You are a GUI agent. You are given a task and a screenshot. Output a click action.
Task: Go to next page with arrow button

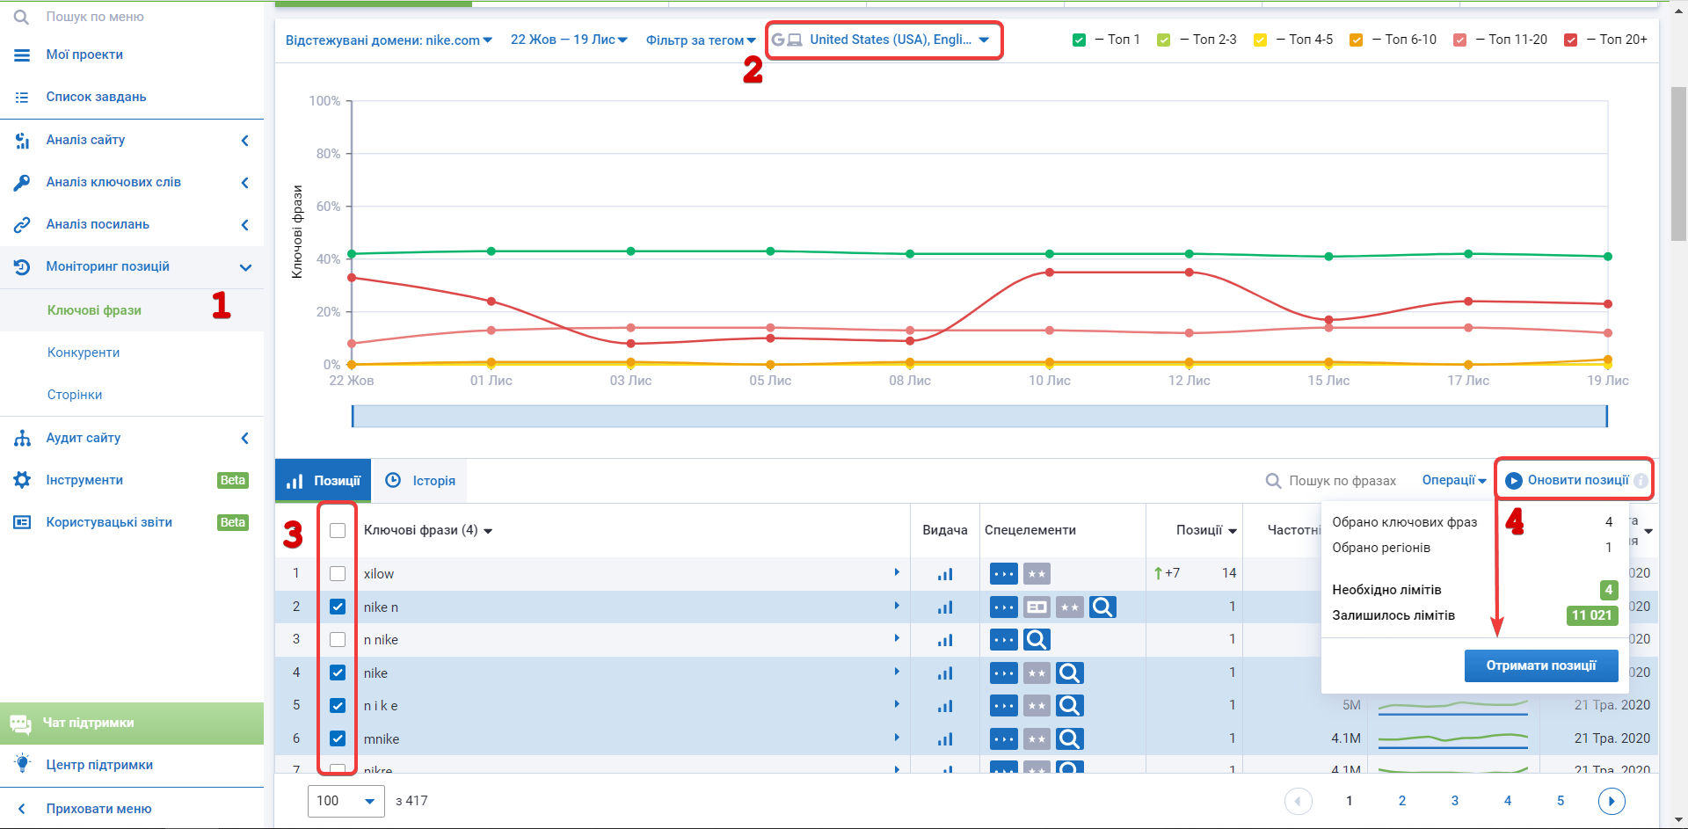coord(1611,801)
